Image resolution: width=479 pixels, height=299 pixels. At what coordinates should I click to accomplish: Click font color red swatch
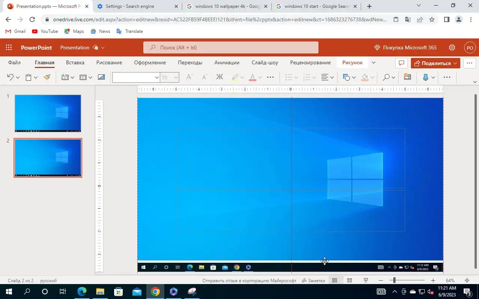coord(253,77)
